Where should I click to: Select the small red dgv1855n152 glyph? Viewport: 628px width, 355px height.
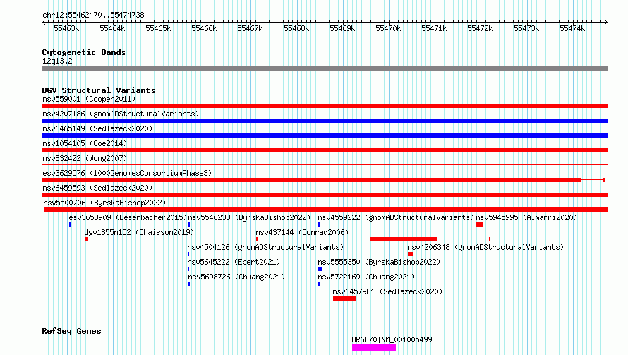(x=87, y=239)
